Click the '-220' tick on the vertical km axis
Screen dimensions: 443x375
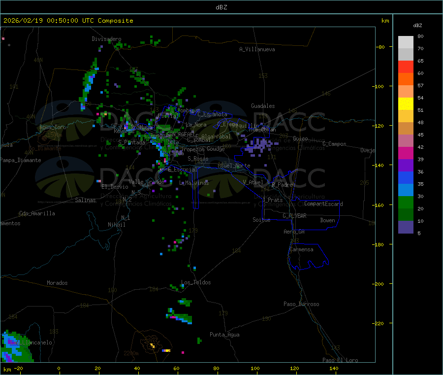378,324
